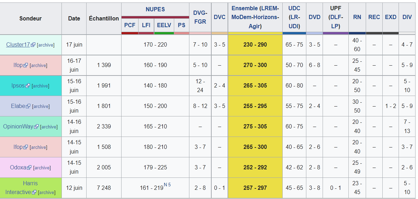Image resolution: width=418 pixels, height=199 pixels.
Task: Click the external link icon beside OpinionWay
Action: coord(36,127)
